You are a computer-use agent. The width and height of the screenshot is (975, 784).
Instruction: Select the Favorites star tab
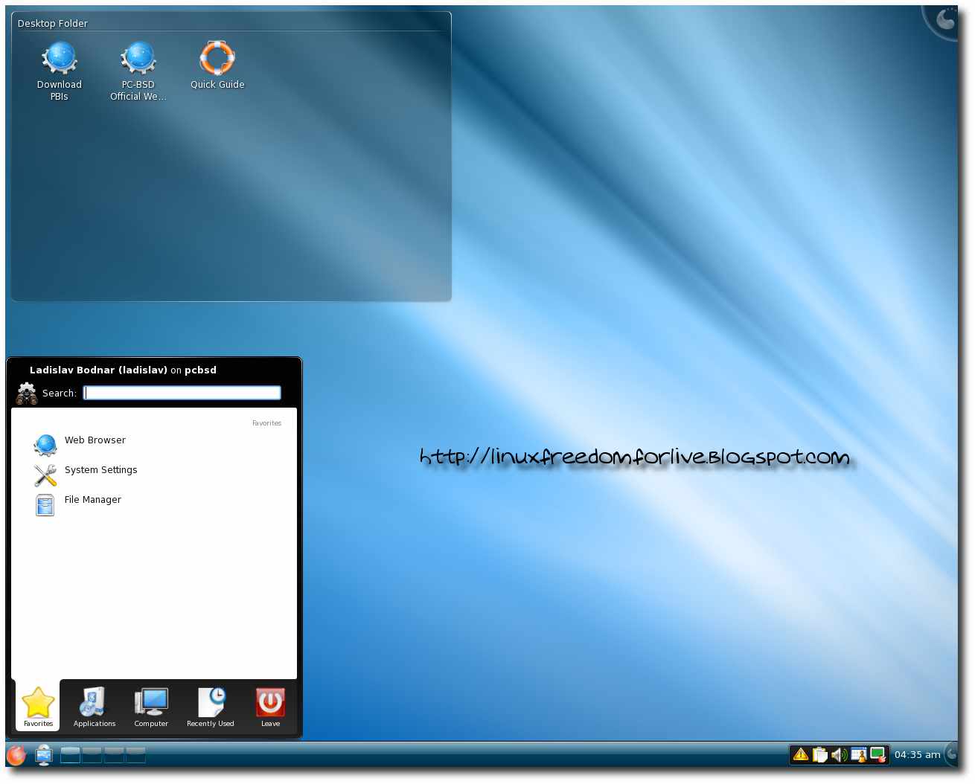pyautogui.click(x=38, y=707)
